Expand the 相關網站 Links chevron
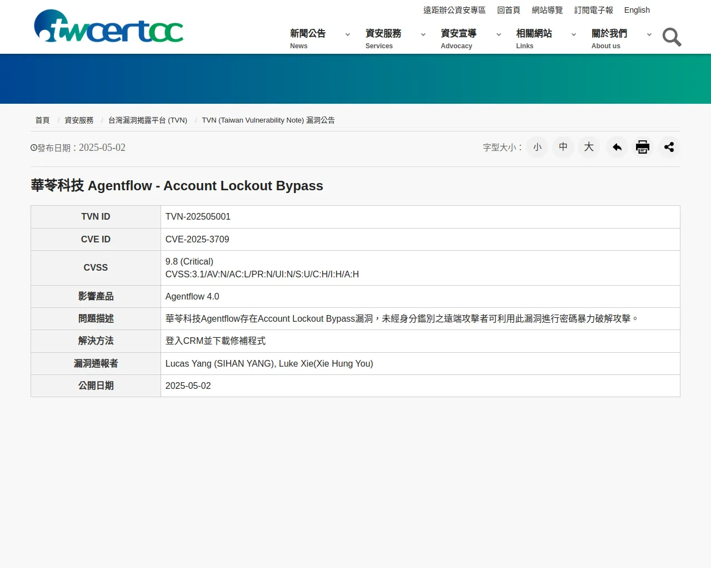711x568 pixels. tap(574, 34)
